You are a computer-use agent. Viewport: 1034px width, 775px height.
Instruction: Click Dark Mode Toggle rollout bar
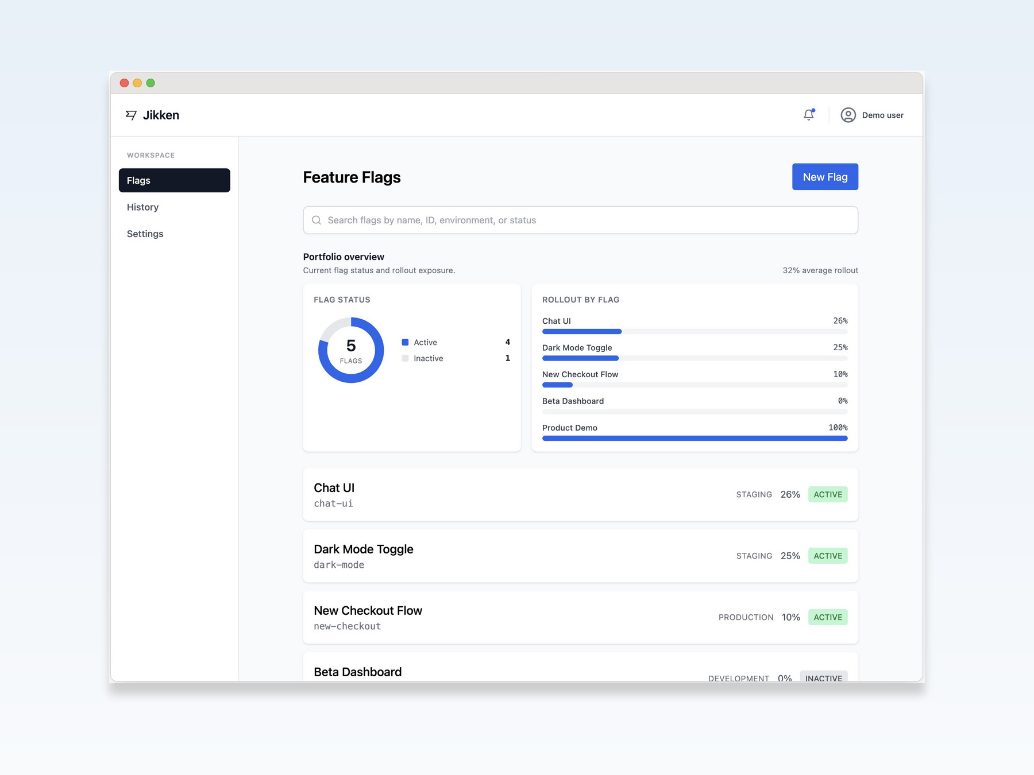point(695,358)
